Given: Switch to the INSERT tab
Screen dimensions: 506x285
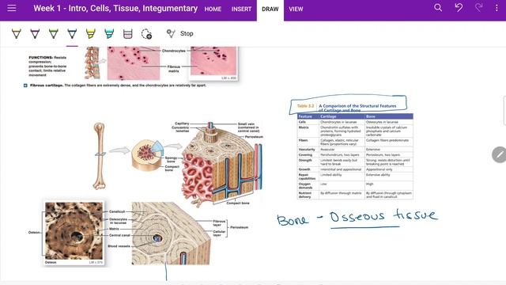Looking at the screenshot, I should point(241,9).
